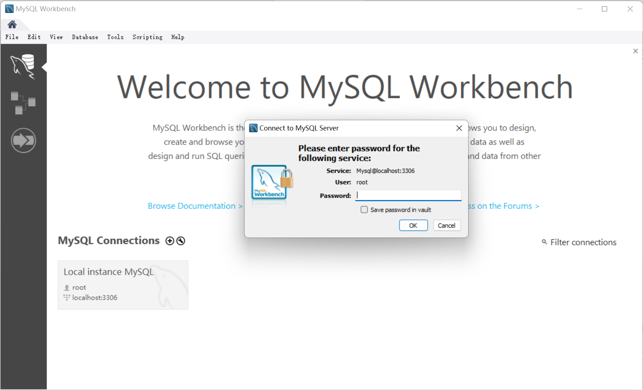Cancel the password dialog
Viewport: 643px width, 390px height.
click(447, 226)
